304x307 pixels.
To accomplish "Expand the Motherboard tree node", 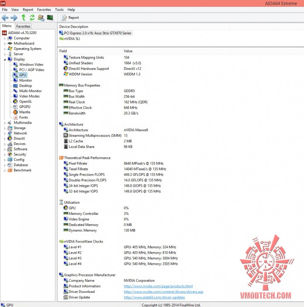I will 5,43.
